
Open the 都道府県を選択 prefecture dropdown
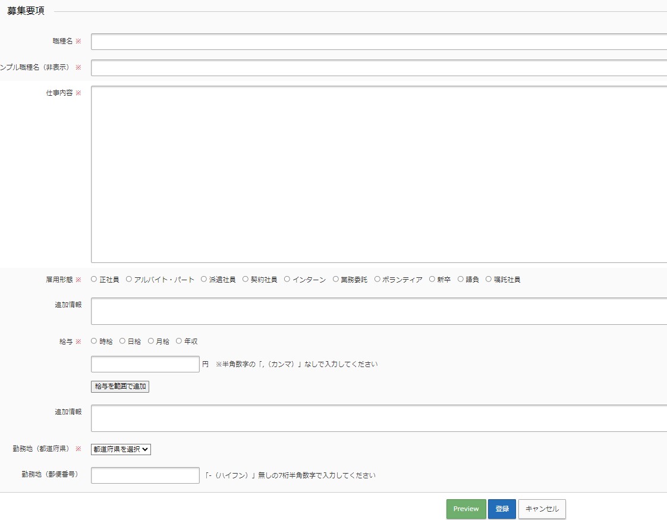coord(121,449)
